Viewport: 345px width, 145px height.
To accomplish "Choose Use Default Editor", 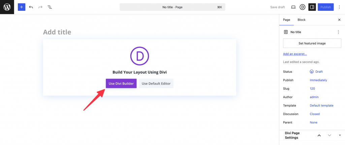I will pyautogui.click(x=156, y=84).
